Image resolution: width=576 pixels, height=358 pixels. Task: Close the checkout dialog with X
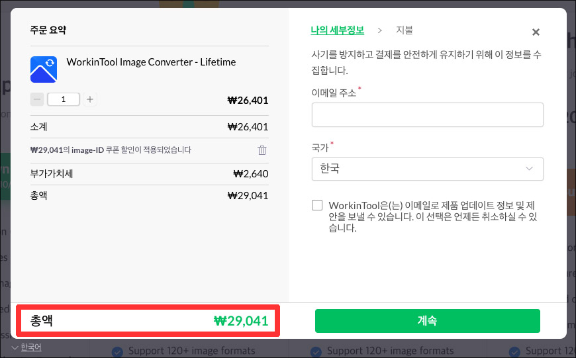pos(536,32)
